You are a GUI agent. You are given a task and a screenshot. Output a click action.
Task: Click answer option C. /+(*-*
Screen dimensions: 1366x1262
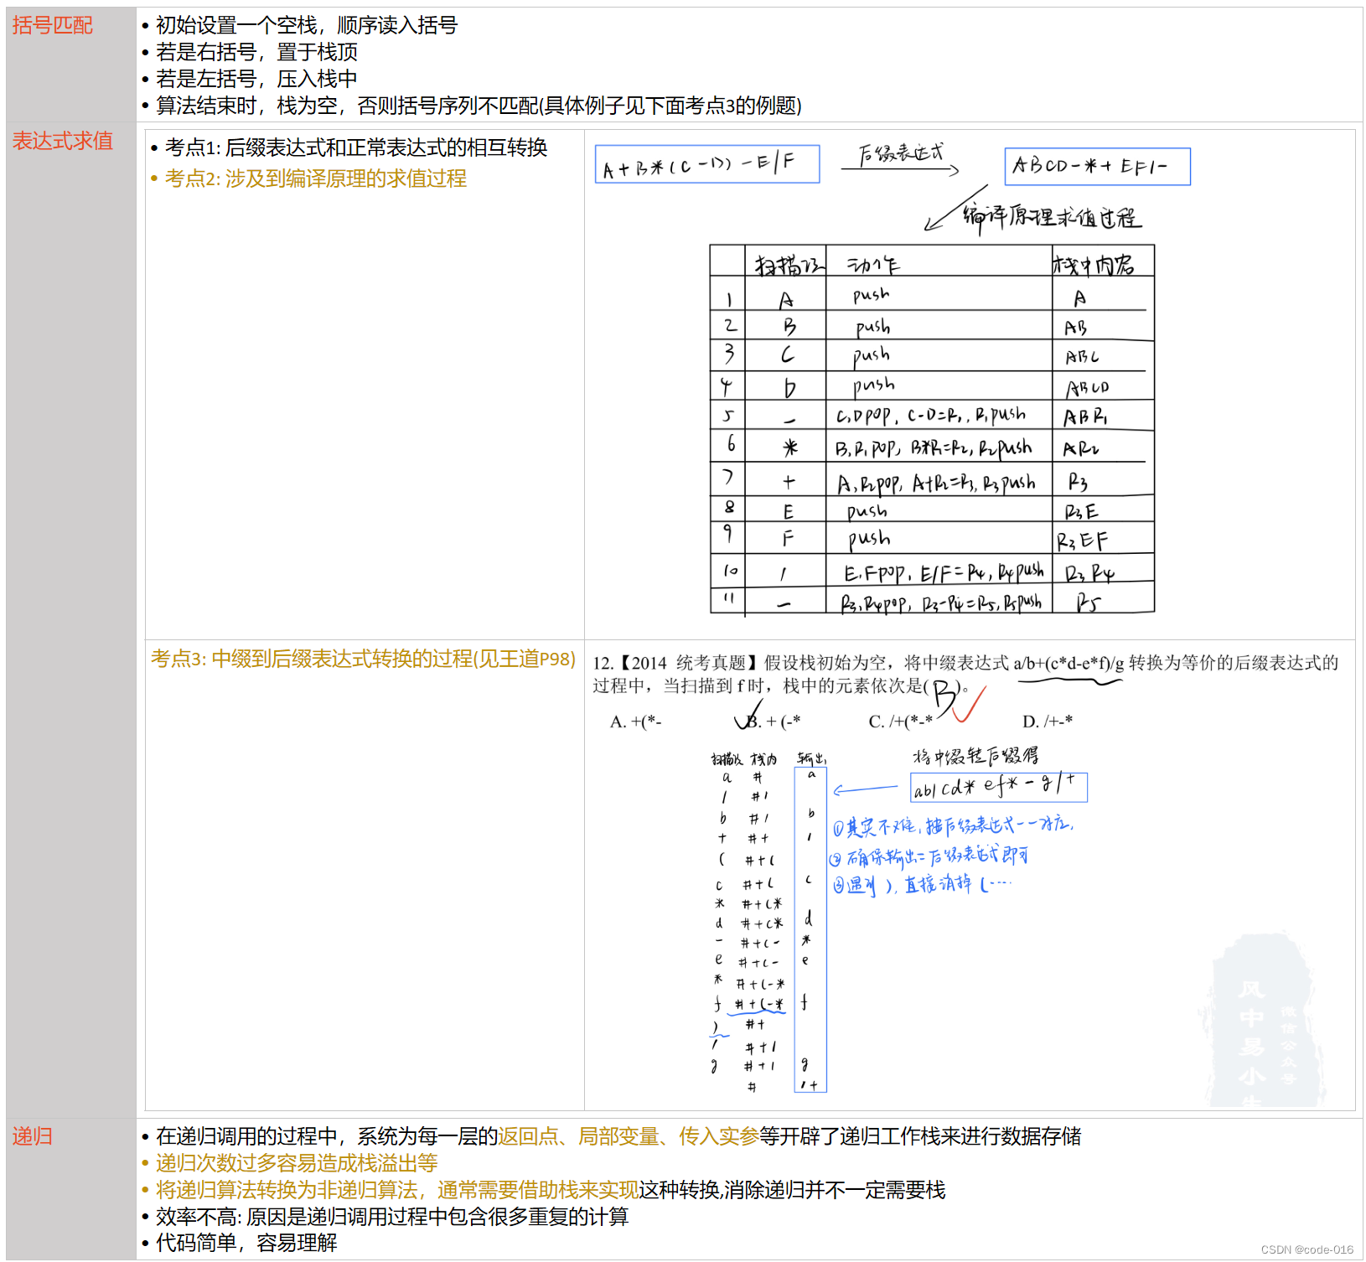[x=901, y=722]
